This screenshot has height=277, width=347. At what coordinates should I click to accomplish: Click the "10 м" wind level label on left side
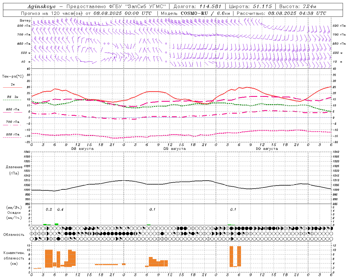[x=26, y=62]
